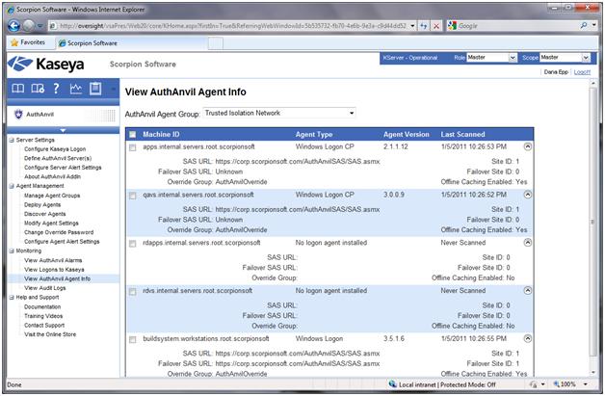The height and width of the screenshot is (396, 605).
Task: Open About AuthAnvil Addin
Action: (52, 176)
